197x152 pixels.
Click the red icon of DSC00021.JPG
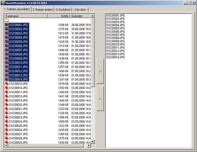point(7,109)
